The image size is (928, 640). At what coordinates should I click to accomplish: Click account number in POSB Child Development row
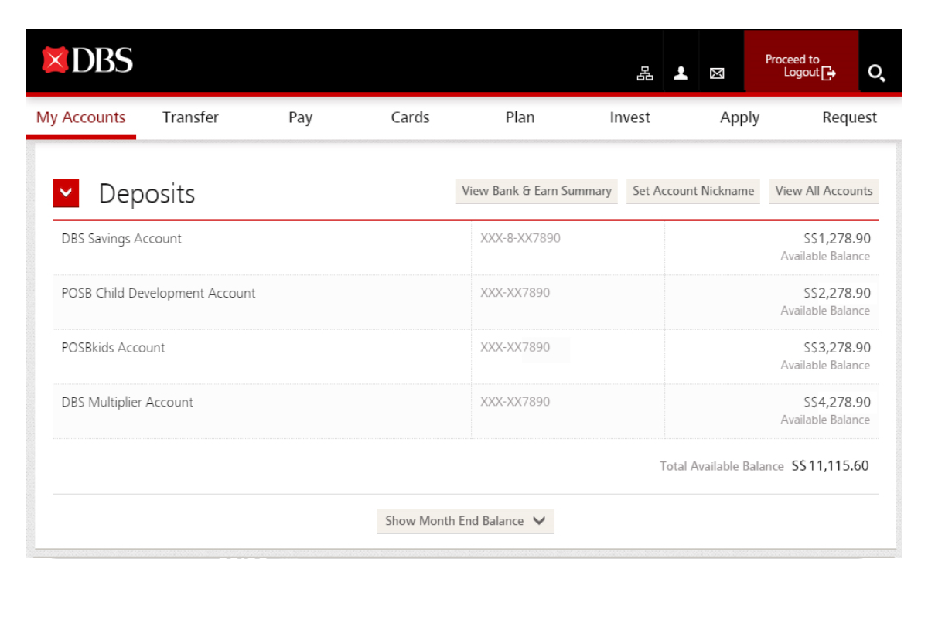[x=515, y=293]
